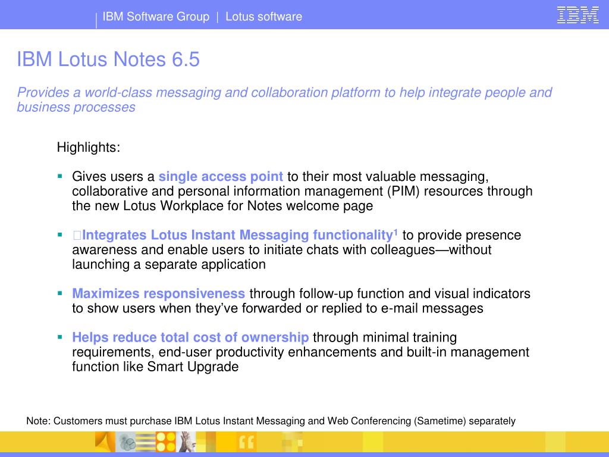The width and height of the screenshot is (609, 457).
Task: Click bullet marker beside 'Helps reduce total cost'
Action: (x=60, y=337)
